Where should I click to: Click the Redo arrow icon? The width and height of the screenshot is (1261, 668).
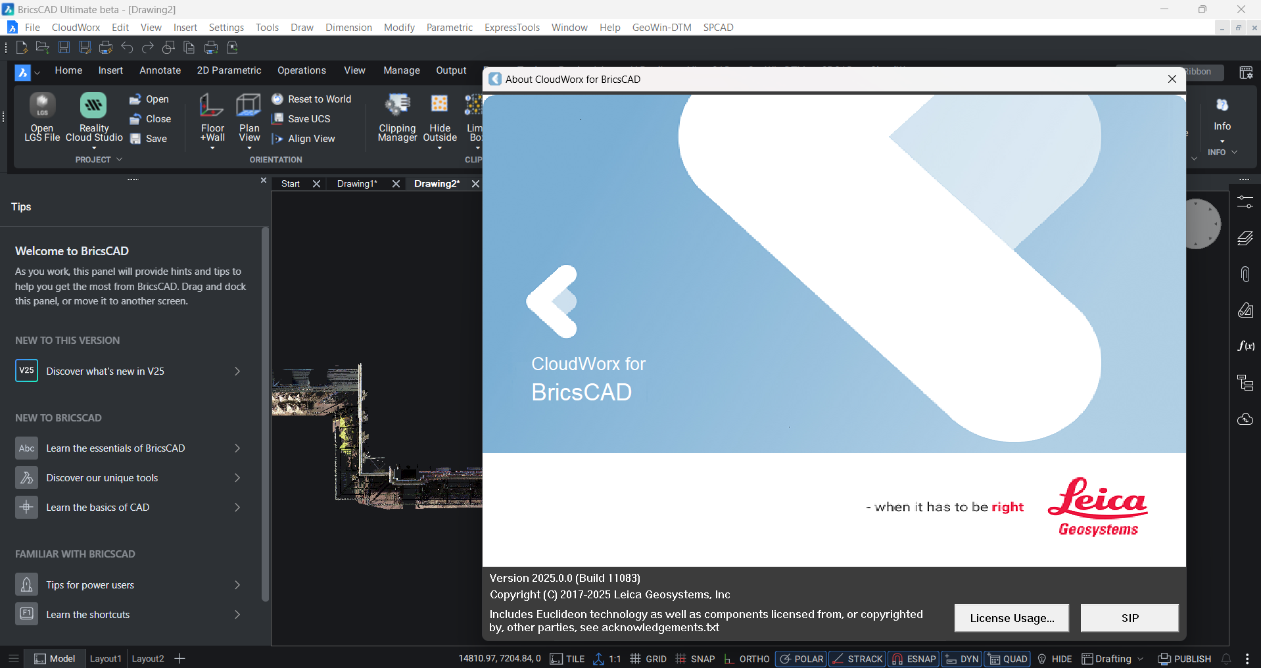pyautogui.click(x=148, y=47)
